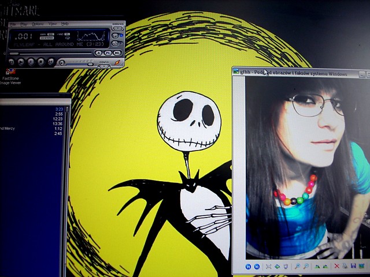
Task: Open FastStone Image Viewer desktop icon
Action: coord(10,76)
